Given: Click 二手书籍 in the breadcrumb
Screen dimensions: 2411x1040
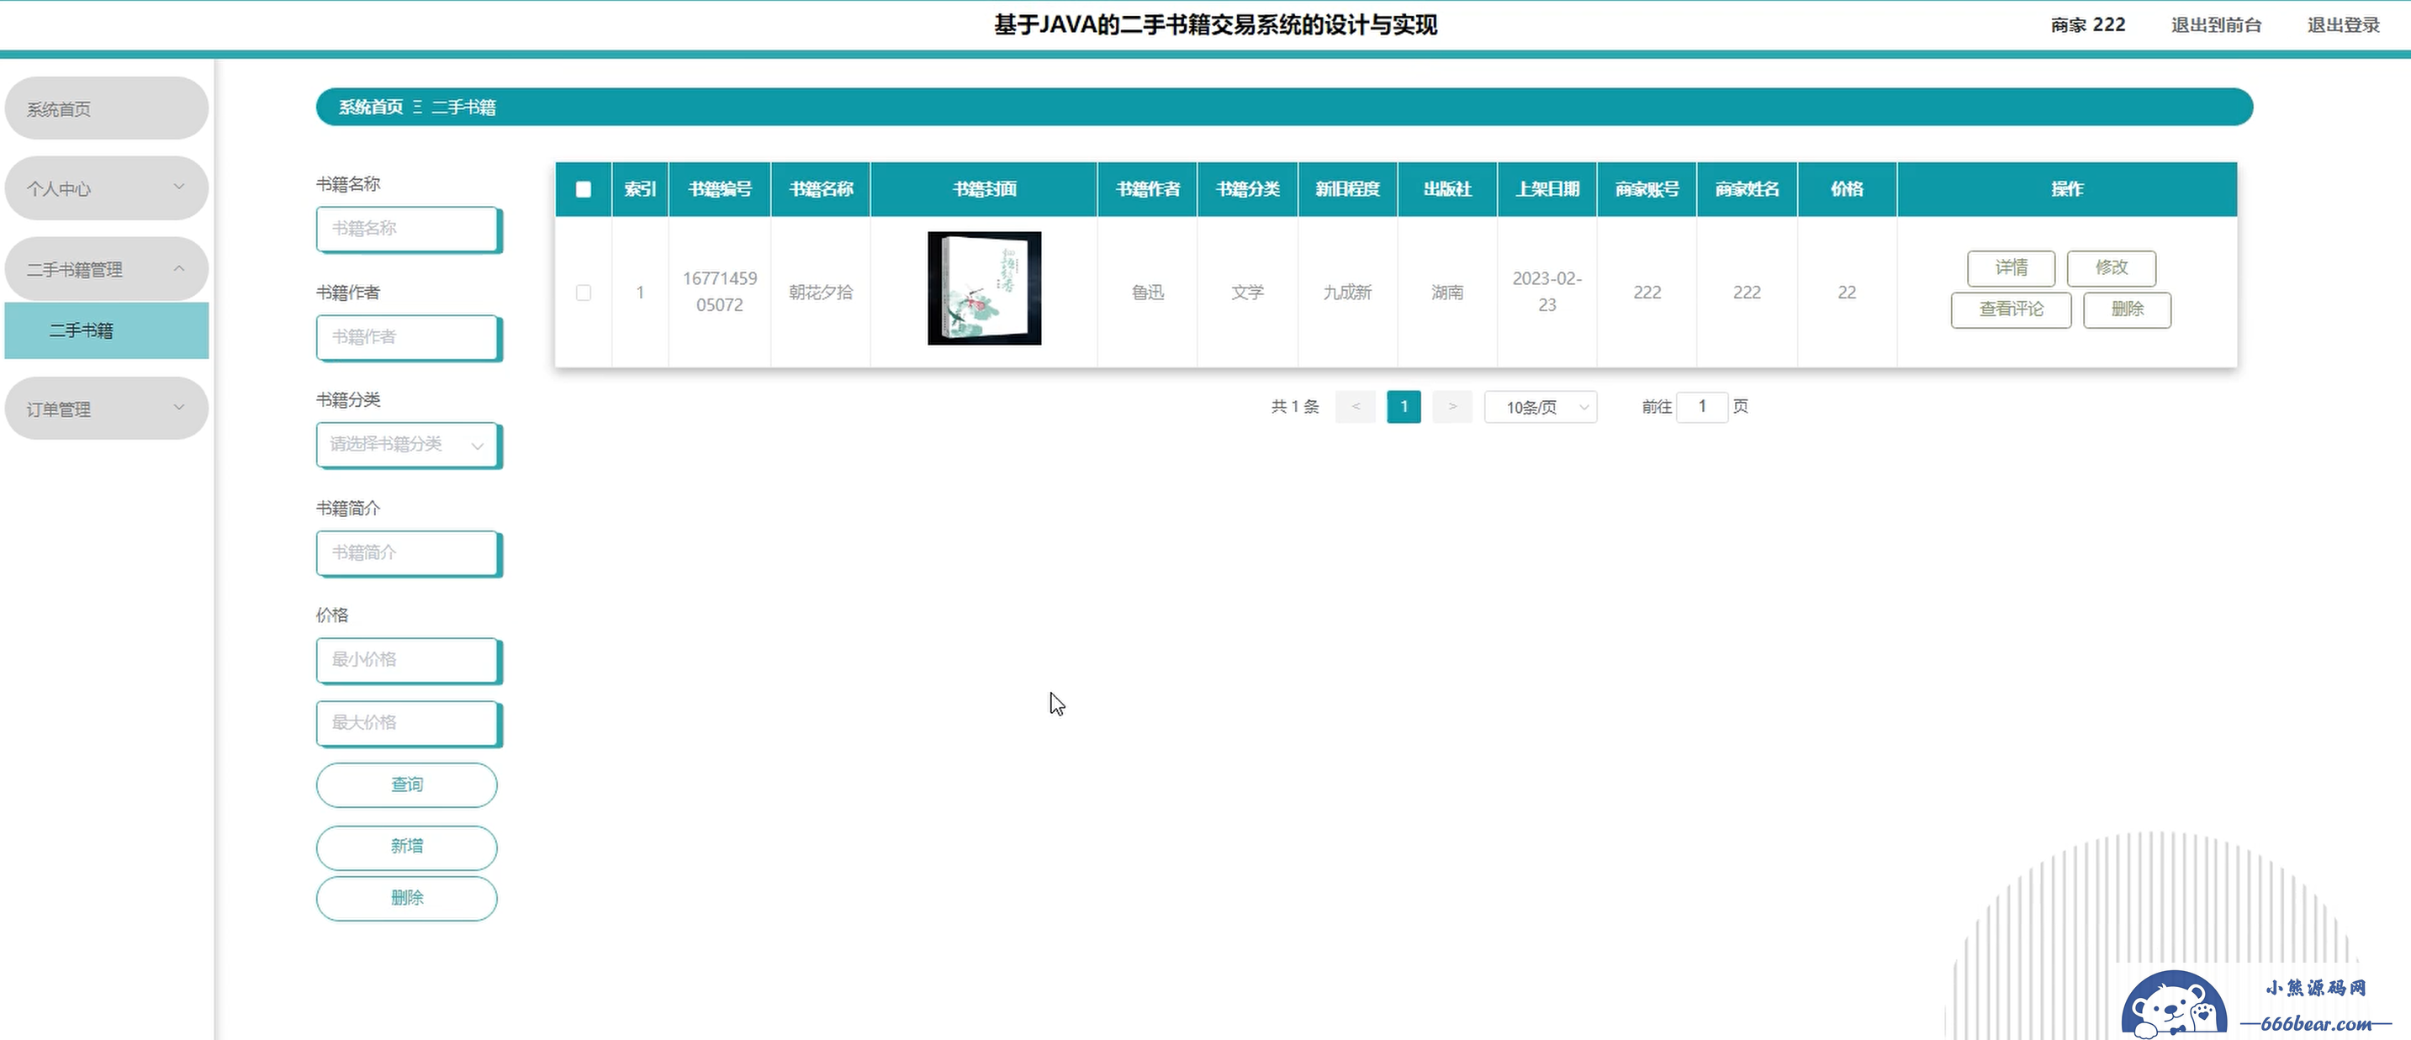Looking at the screenshot, I should pos(463,107).
